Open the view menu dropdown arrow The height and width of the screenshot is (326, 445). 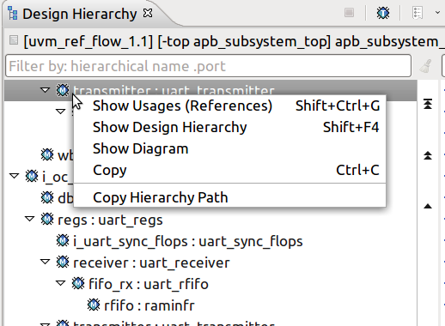pyautogui.click(x=437, y=13)
